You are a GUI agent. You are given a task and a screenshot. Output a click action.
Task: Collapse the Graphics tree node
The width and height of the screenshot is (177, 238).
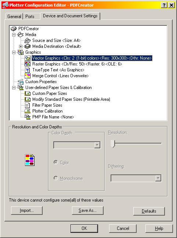click(14, 52)
